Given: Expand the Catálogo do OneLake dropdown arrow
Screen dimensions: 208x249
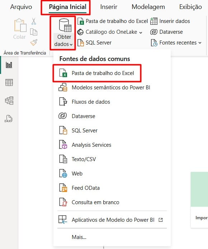Looking at the screenshot, I should (x=141, y=33).
